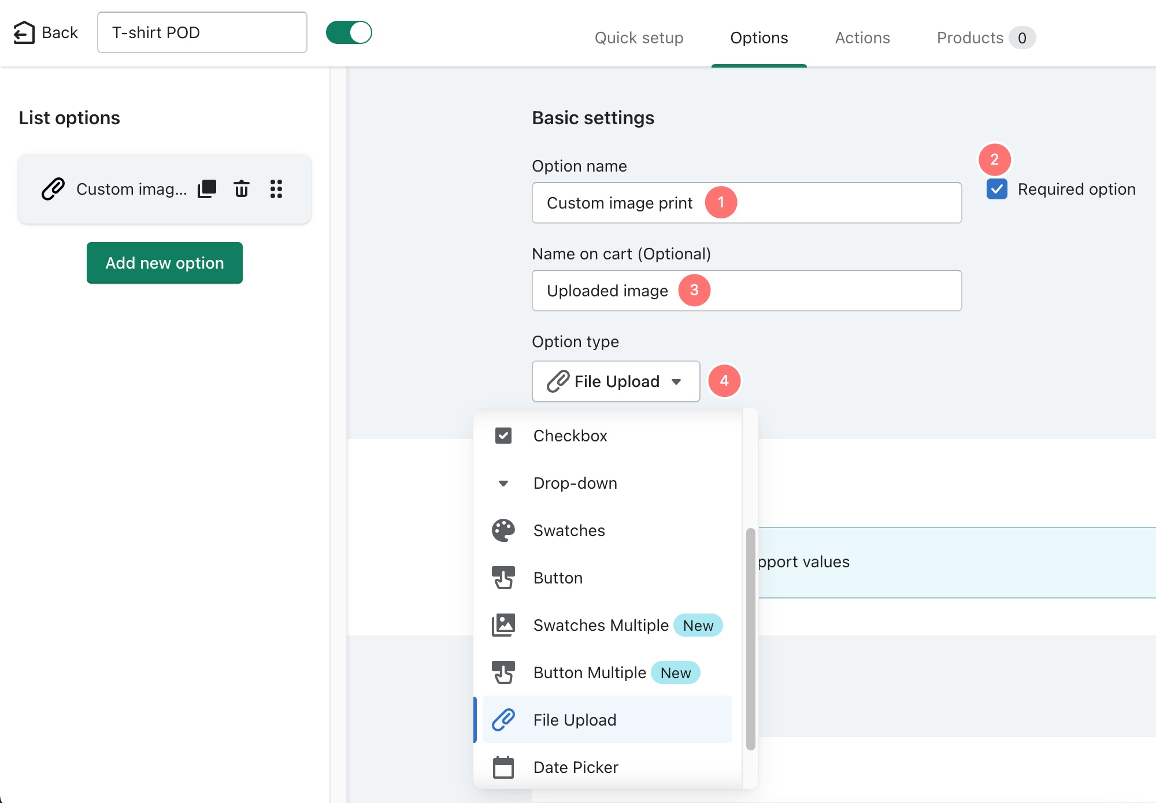1156x803 pixels.
Task: Click the checkmark icon next to Checkbox
Action: pyautogui.click(x=503, y=436)
